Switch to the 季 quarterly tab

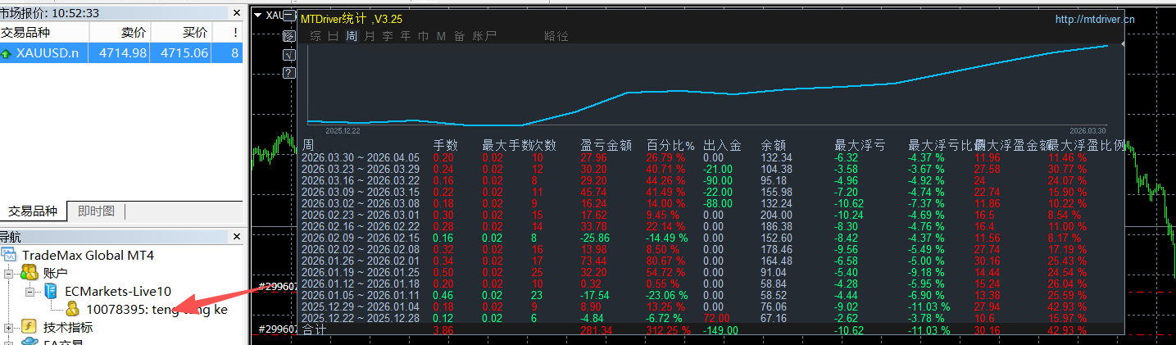tap(388, 36)
